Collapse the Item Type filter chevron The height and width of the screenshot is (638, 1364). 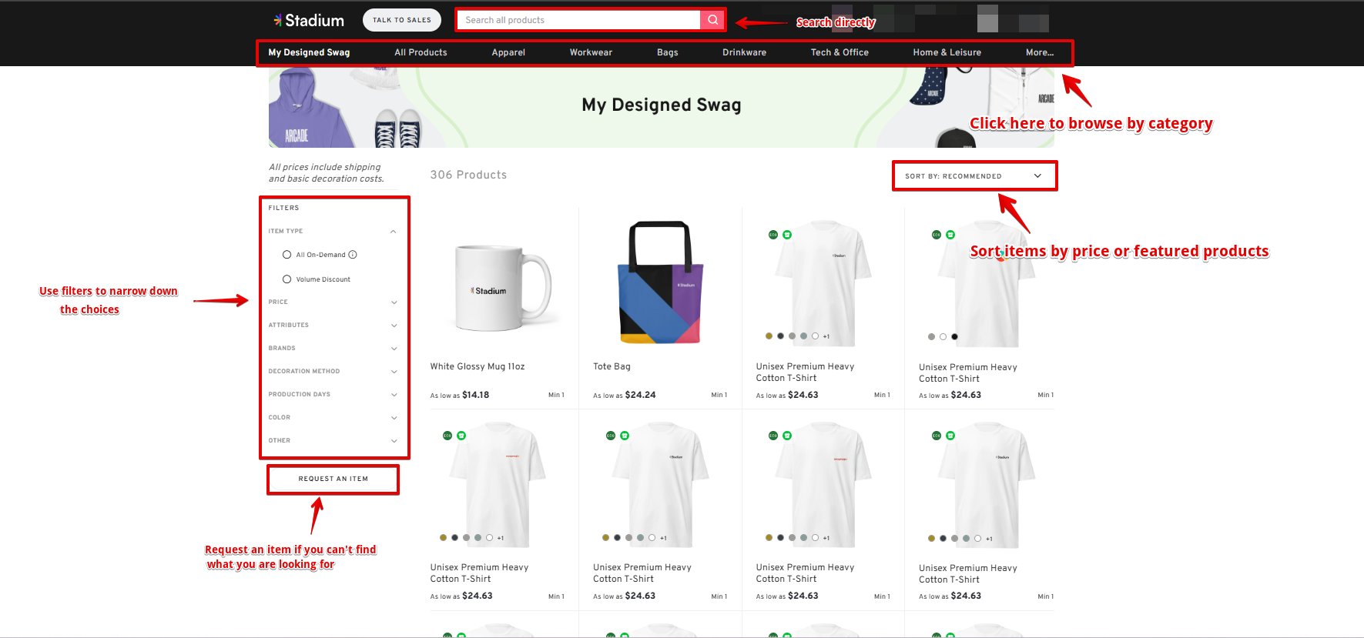[393, 232]
